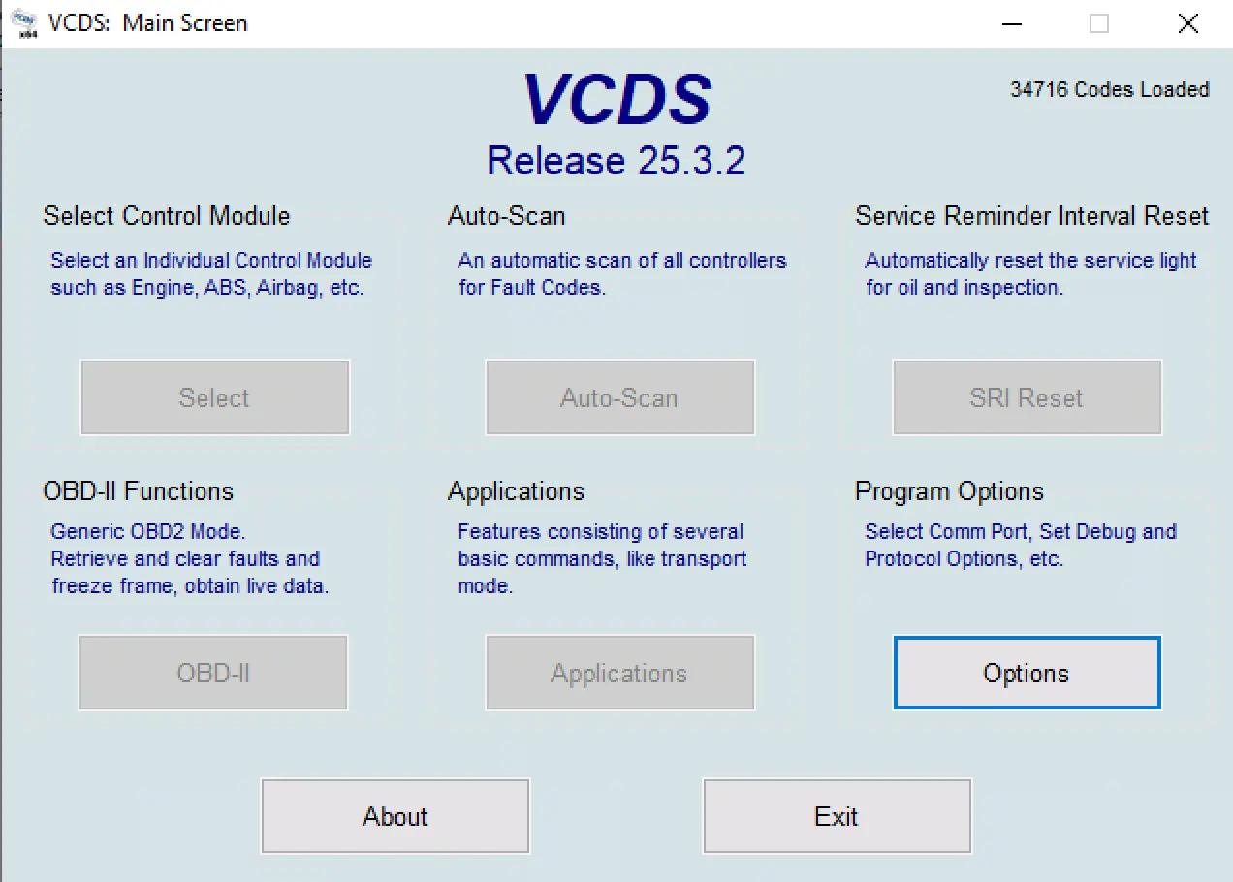
Task: Exit the VCDS program
Action: pyautogui.click(x=837, y=815)
